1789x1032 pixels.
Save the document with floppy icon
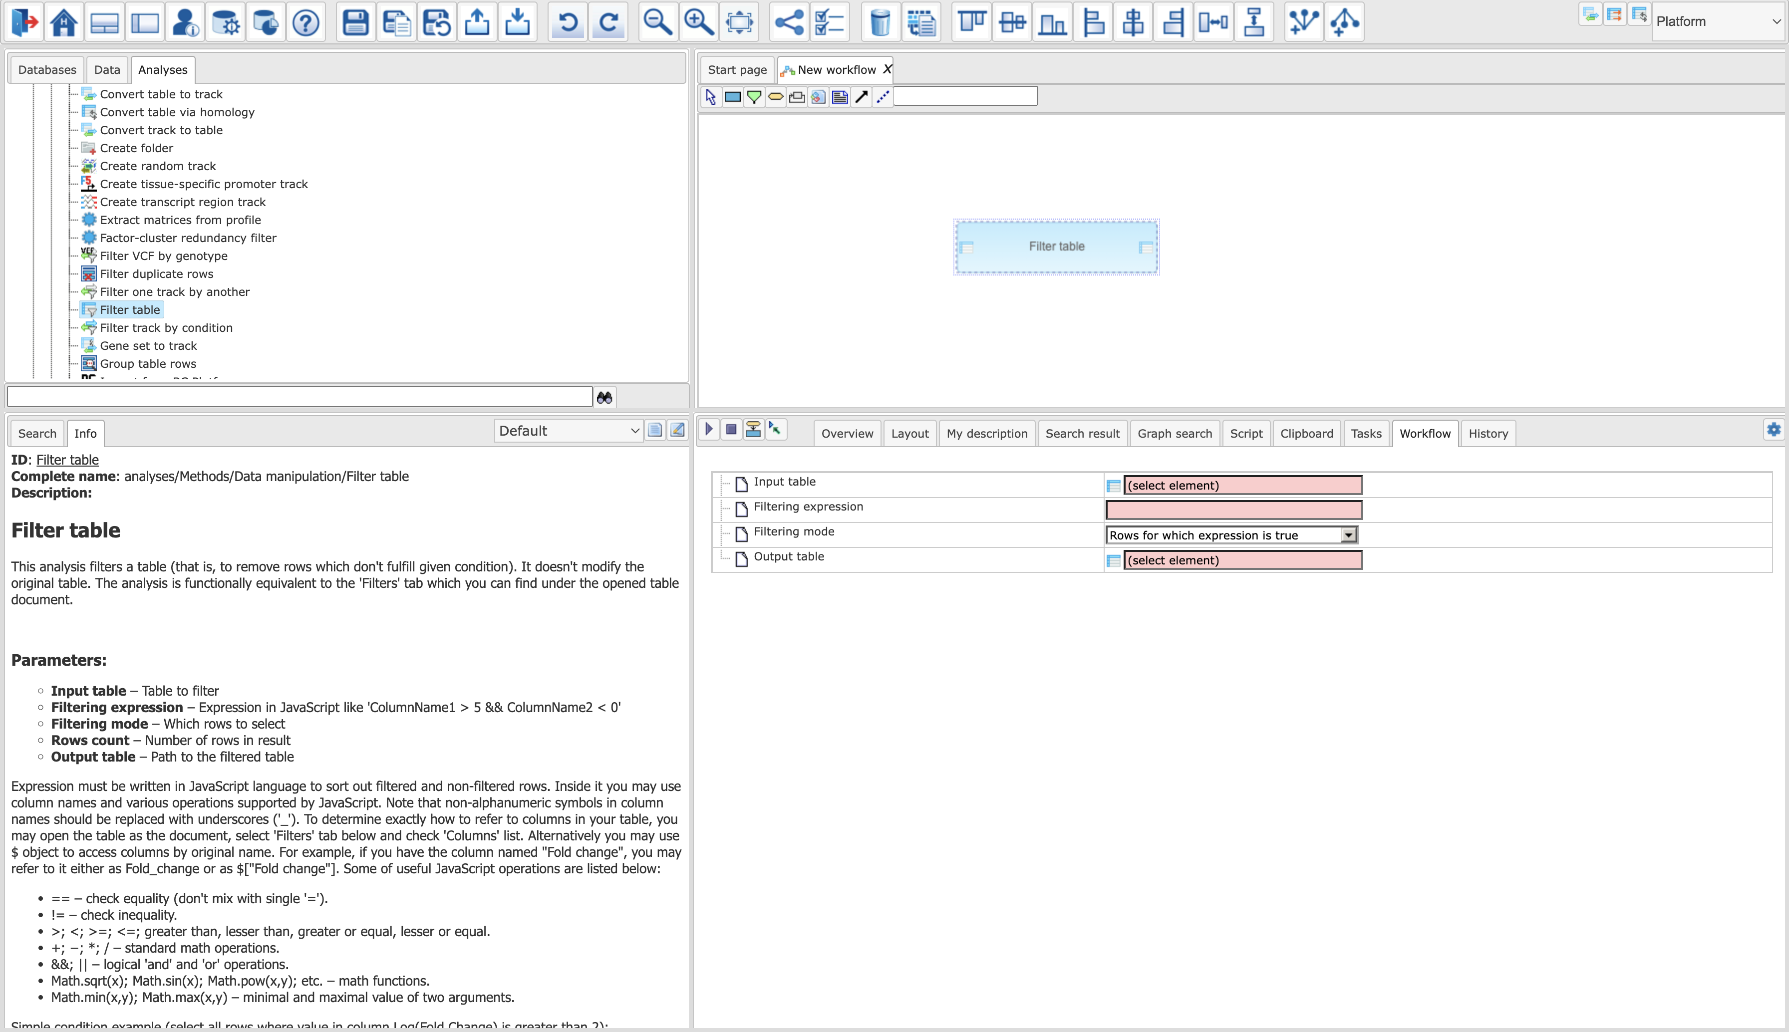355,22
